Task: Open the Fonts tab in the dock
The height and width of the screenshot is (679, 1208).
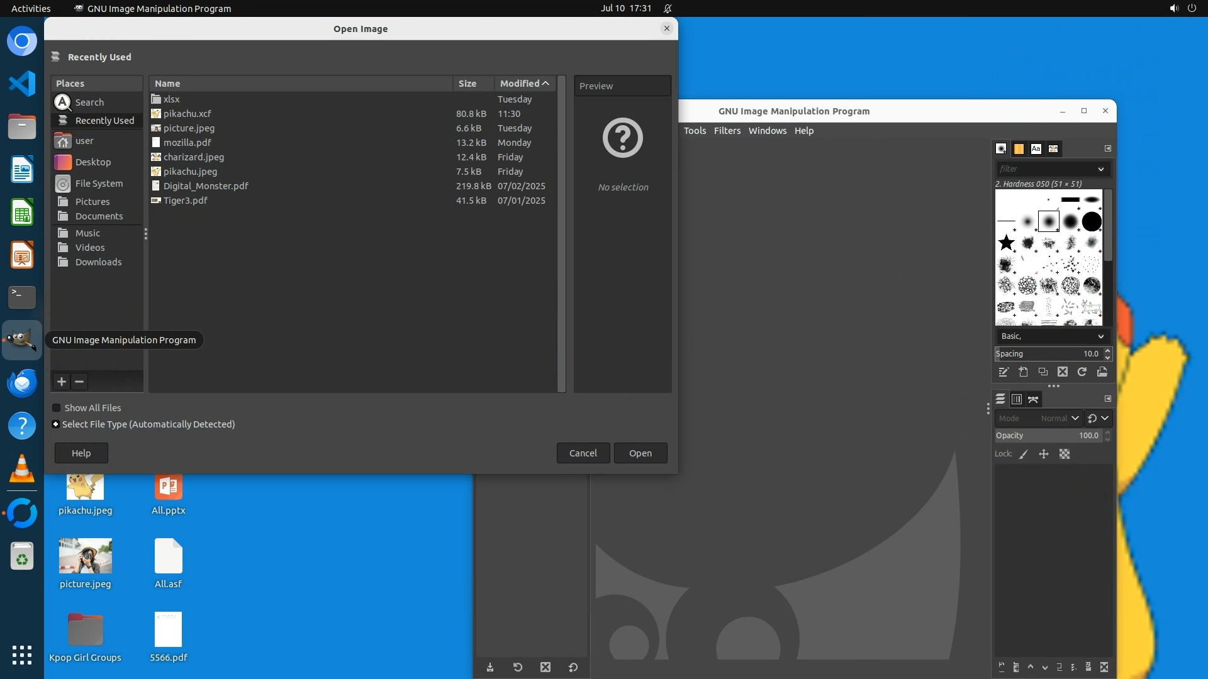Action: (1036, 149)
